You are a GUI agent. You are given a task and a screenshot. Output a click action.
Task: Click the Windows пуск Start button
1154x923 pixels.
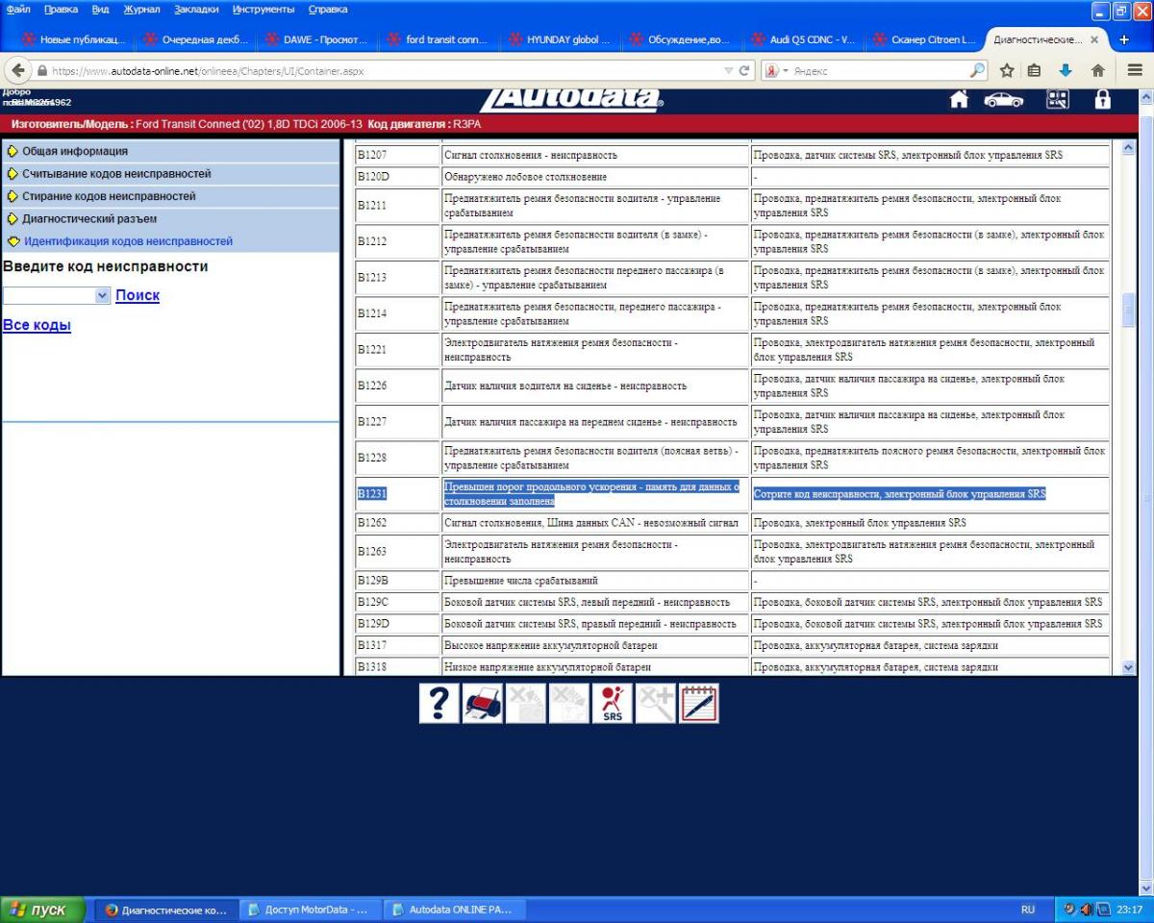pos(43,910)
